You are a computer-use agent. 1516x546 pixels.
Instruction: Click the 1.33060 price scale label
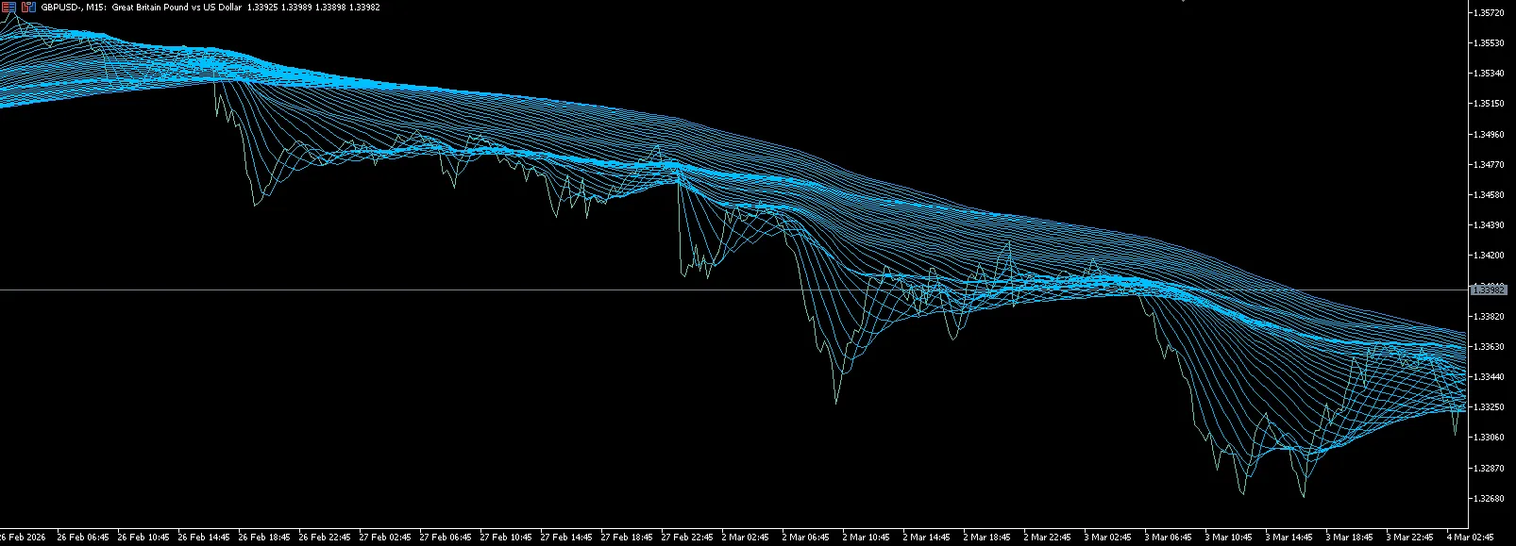tap(1489, 437)
